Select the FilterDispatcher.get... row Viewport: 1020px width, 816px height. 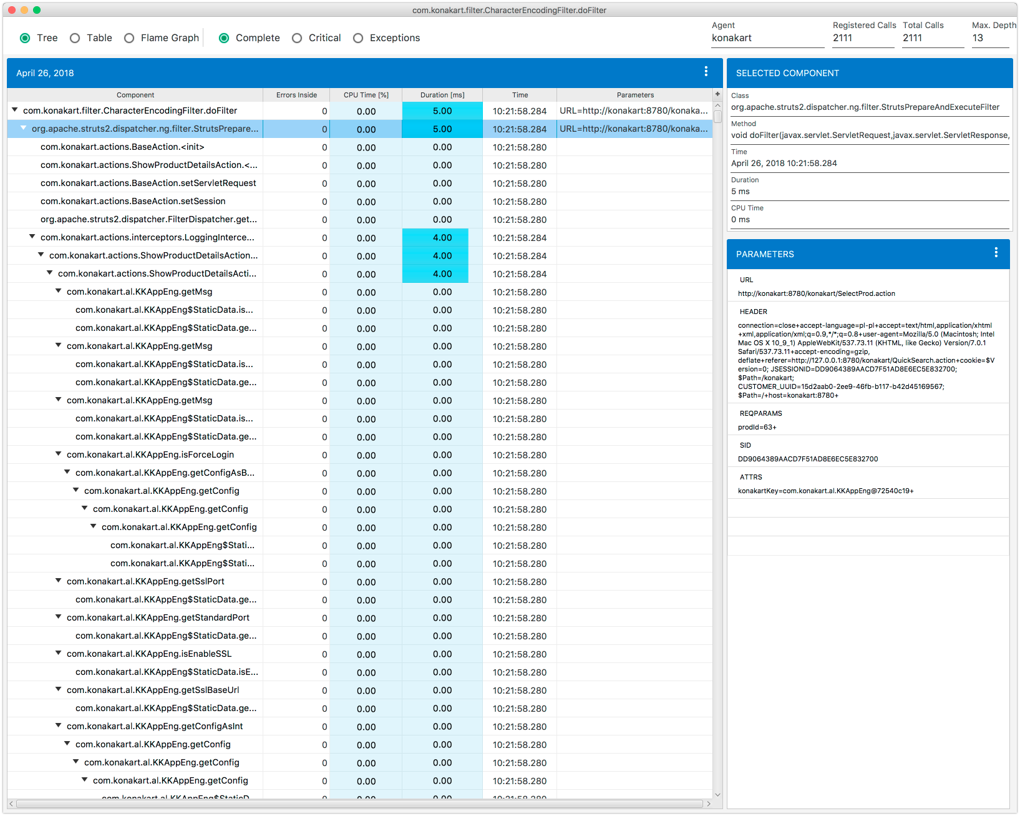click(x=360, y=219)
